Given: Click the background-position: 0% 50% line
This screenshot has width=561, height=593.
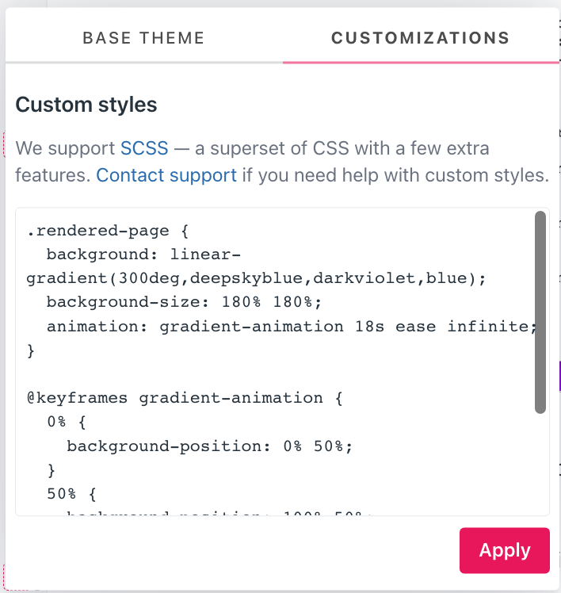Looking at the screenshot, I should [x=209, y=446].
